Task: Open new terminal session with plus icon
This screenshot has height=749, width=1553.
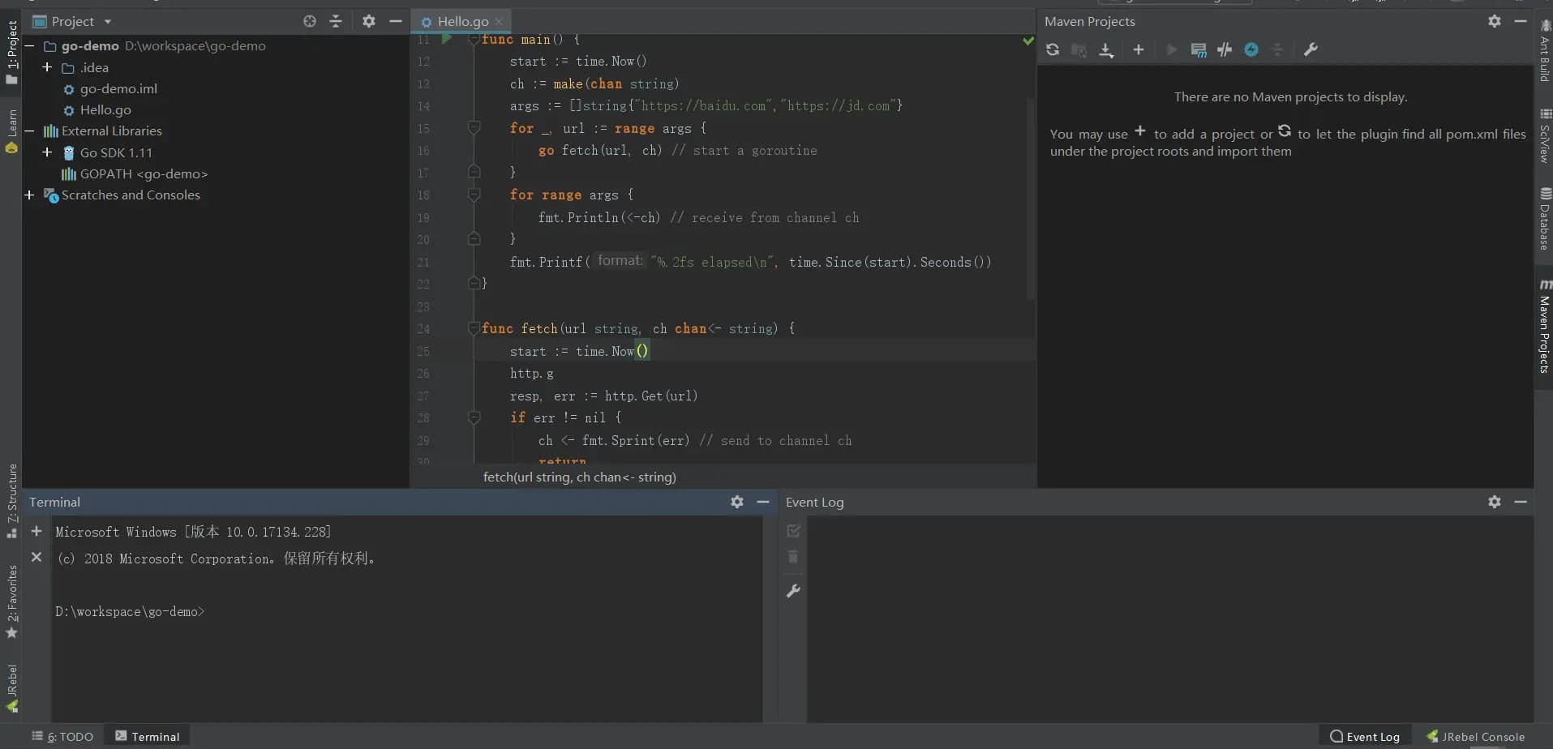Action: tap(36, 532)
